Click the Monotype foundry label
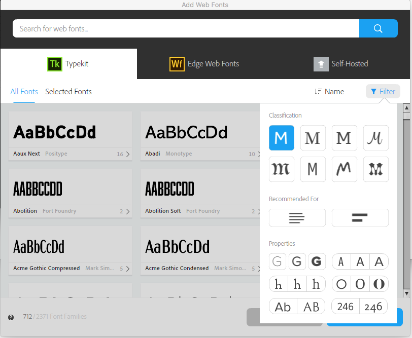Image resolution: width=412 pixels, height=338 pixels. click(179, 154)
